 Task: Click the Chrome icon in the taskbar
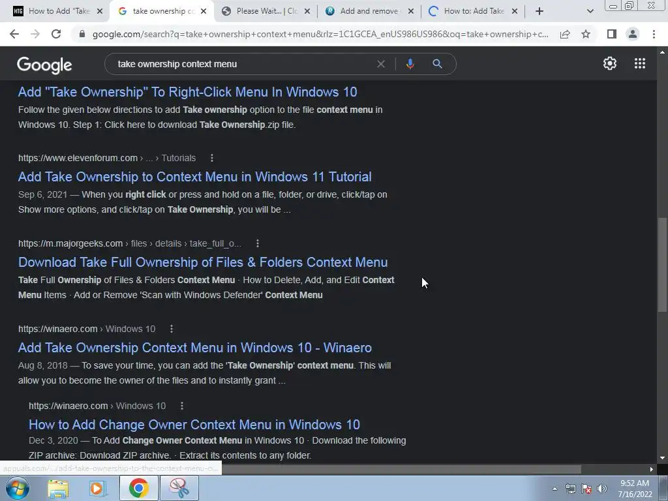139,489
